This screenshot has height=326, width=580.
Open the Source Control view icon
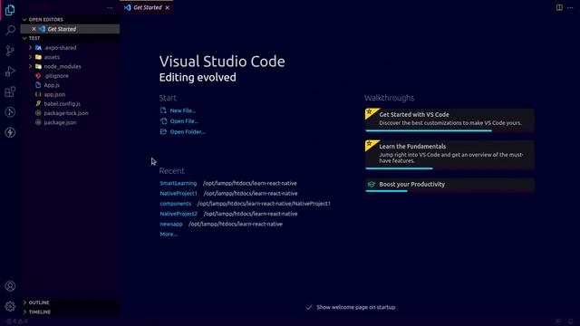click(10, 51)
